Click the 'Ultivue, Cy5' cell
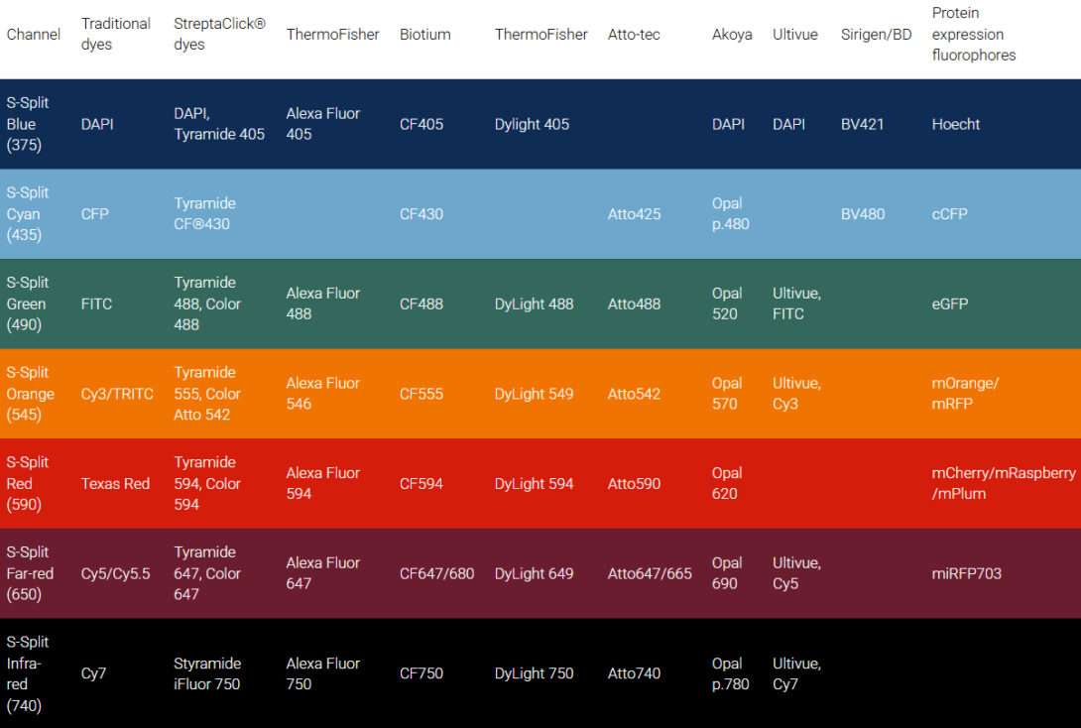 [796, 573]
